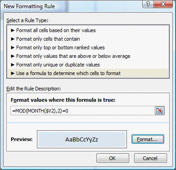Click the AaBbCcYyZz preview box

point(82,139)
